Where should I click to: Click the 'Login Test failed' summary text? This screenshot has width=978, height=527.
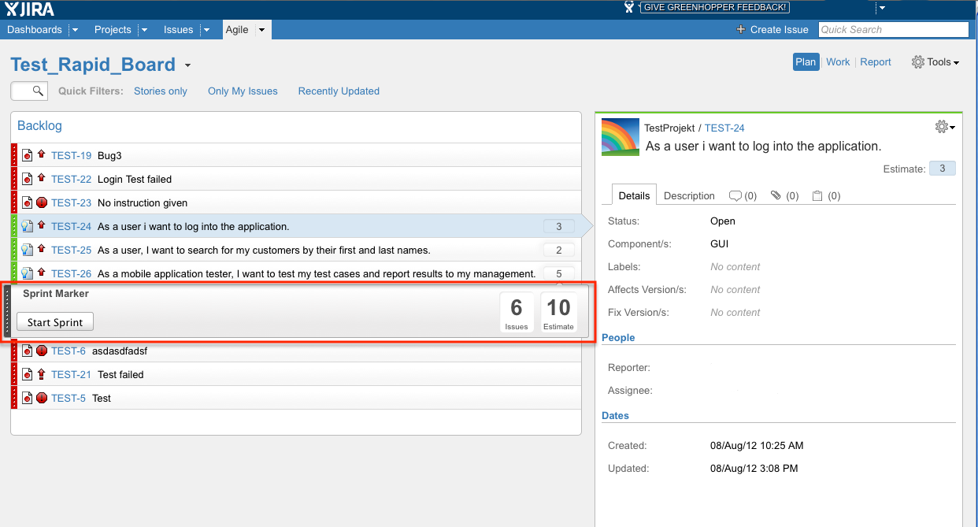click(135, 179)
